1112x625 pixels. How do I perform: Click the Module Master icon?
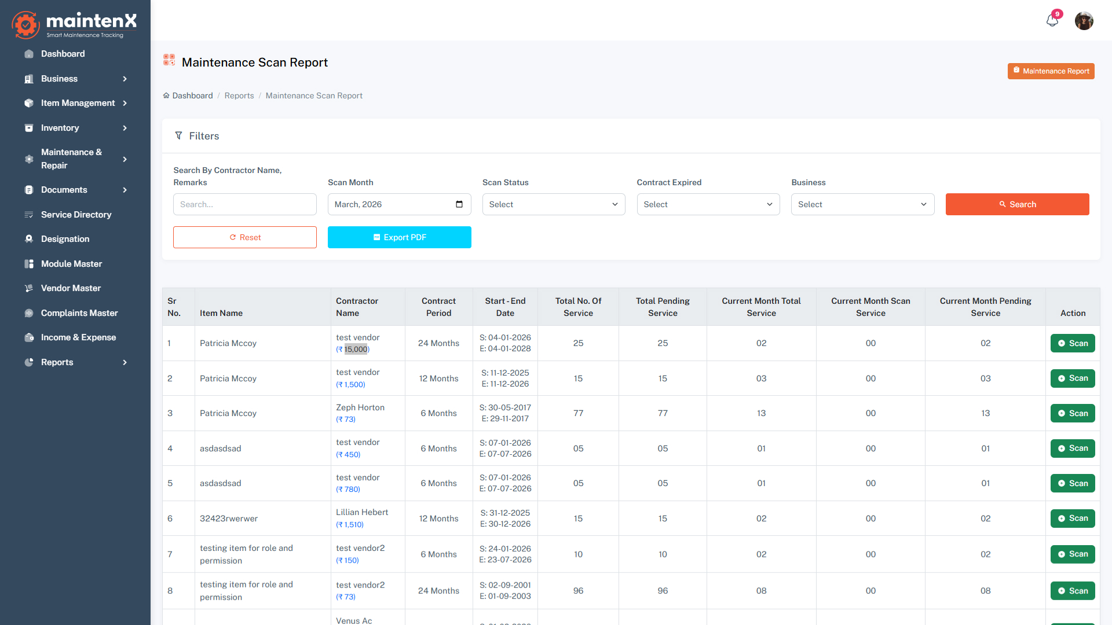click(29, 263)
